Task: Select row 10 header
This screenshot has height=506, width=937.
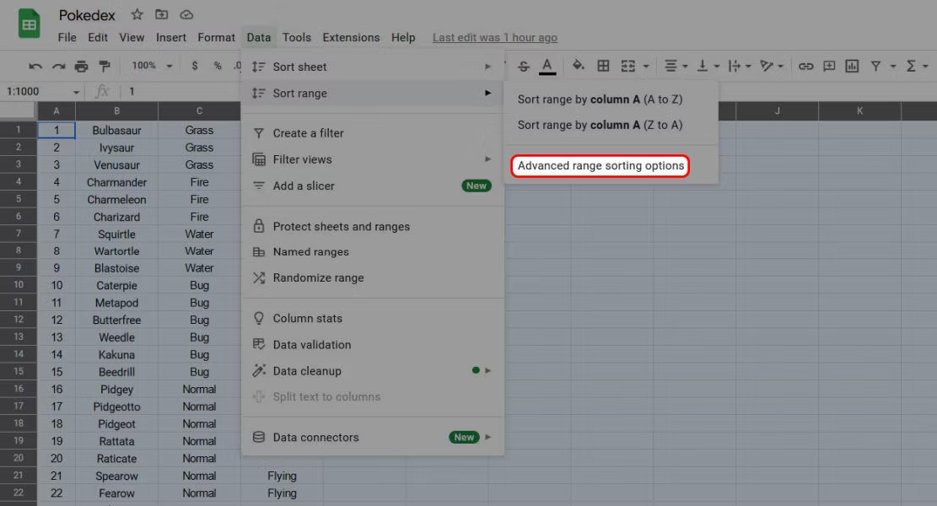Action: click(19, 285)
